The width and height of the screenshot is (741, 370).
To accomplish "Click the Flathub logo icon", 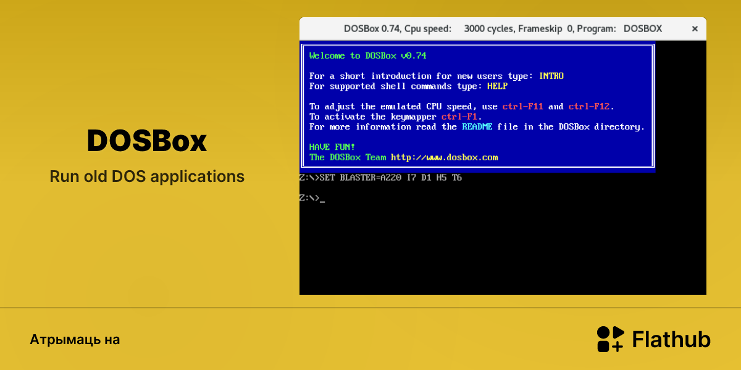I will (x=610, y=339).
